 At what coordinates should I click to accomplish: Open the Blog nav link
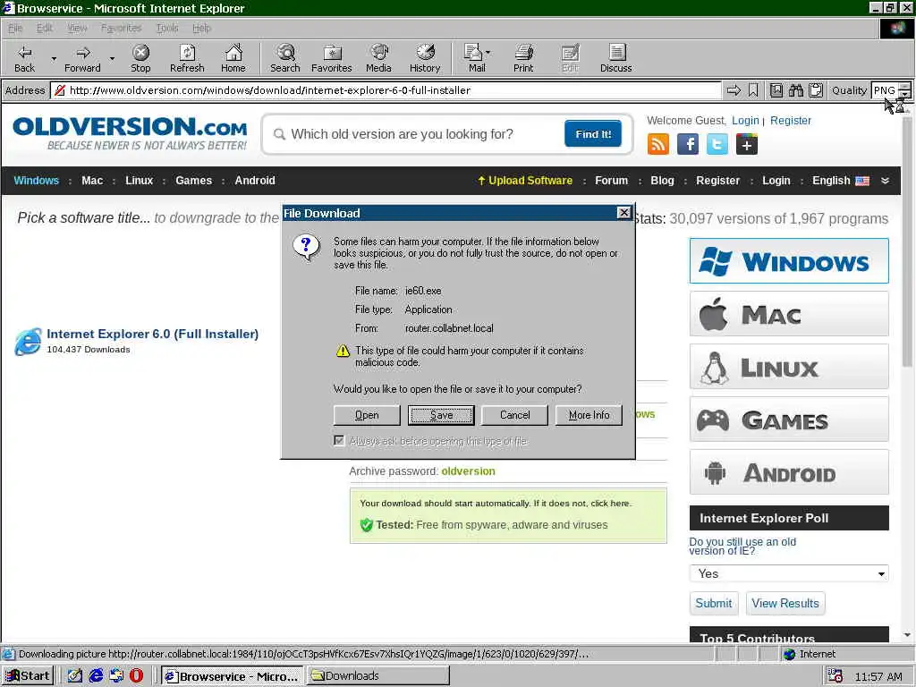point(662,181)
